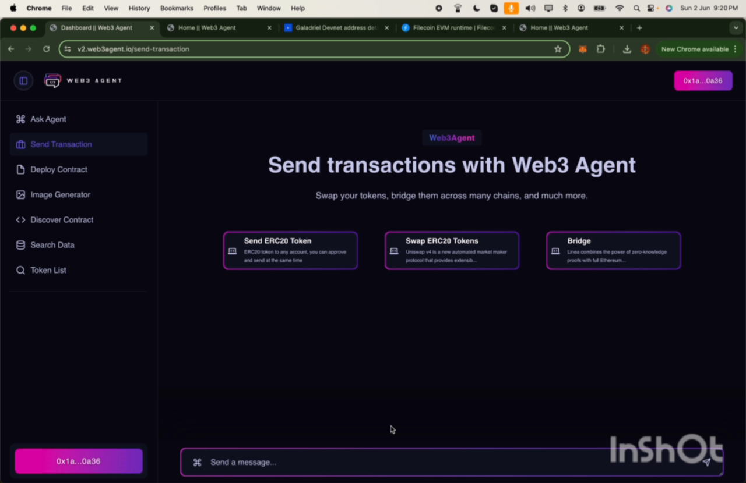
Task: Open macOS Control Center icon
Action: [652, 8]
